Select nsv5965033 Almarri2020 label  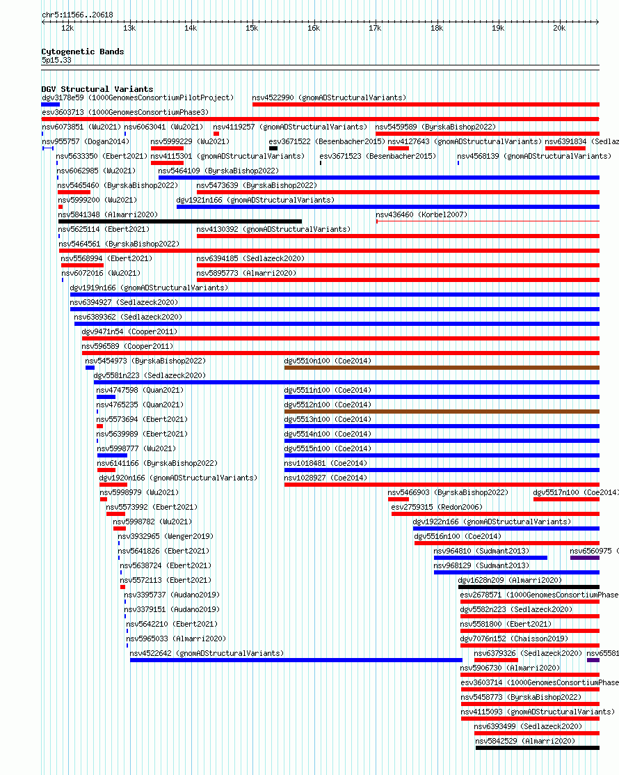(x=176, y=639)
